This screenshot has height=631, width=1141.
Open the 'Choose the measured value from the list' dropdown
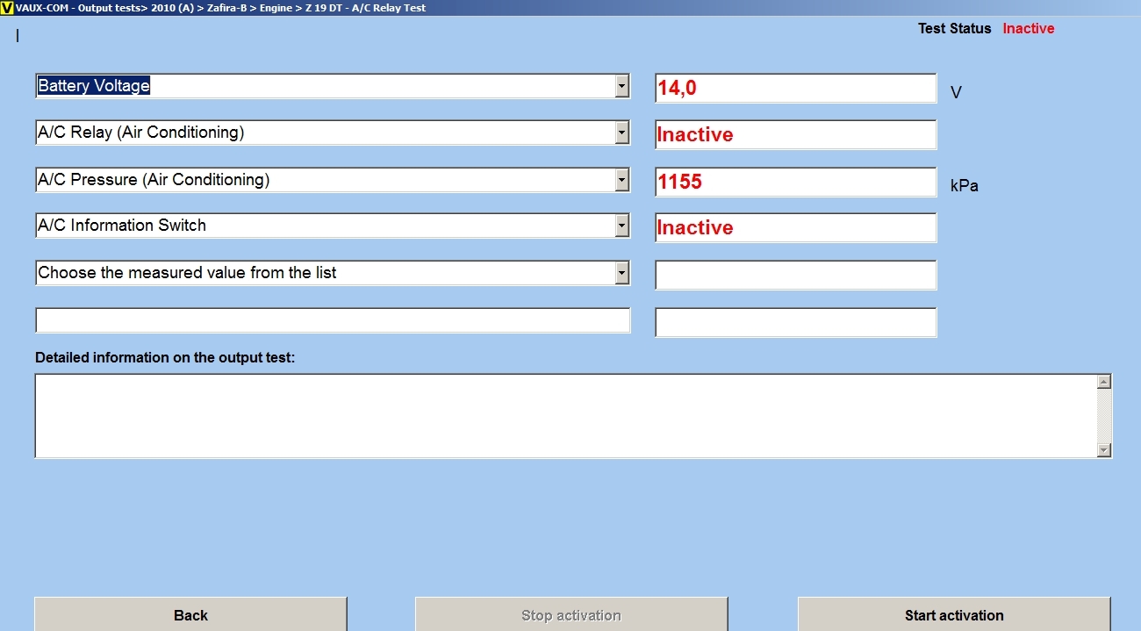coord(621,273)
